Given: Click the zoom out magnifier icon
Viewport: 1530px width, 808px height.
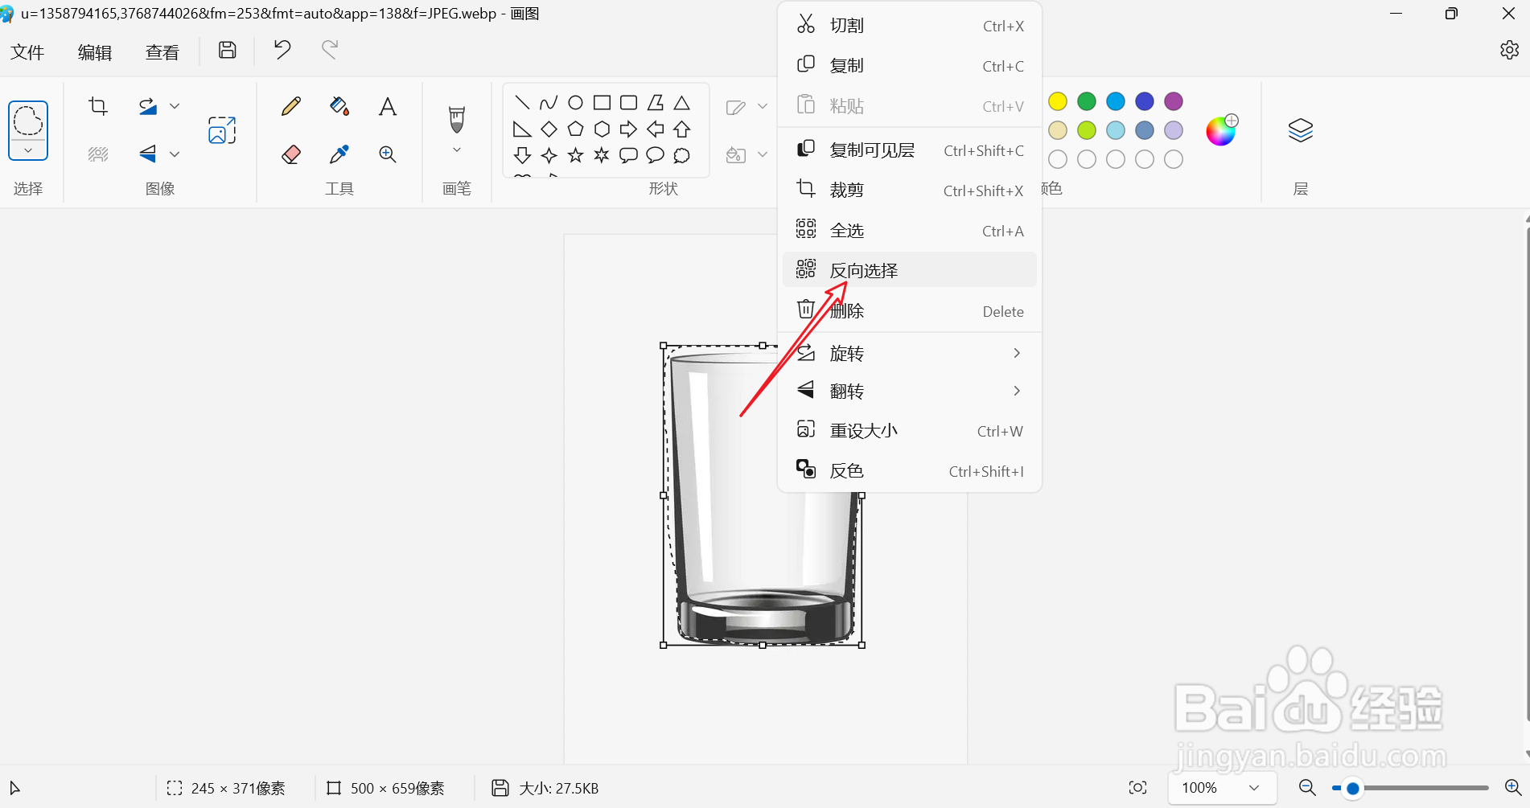Looking at the screenshot, I should (1307, 788).
